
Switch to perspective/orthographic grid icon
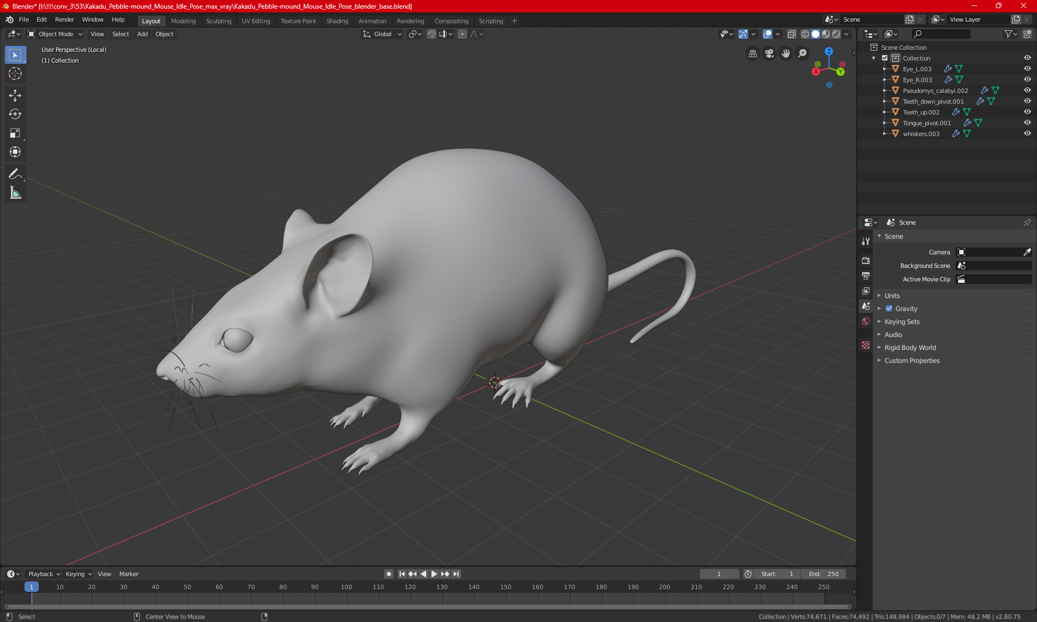pos(752,53)
